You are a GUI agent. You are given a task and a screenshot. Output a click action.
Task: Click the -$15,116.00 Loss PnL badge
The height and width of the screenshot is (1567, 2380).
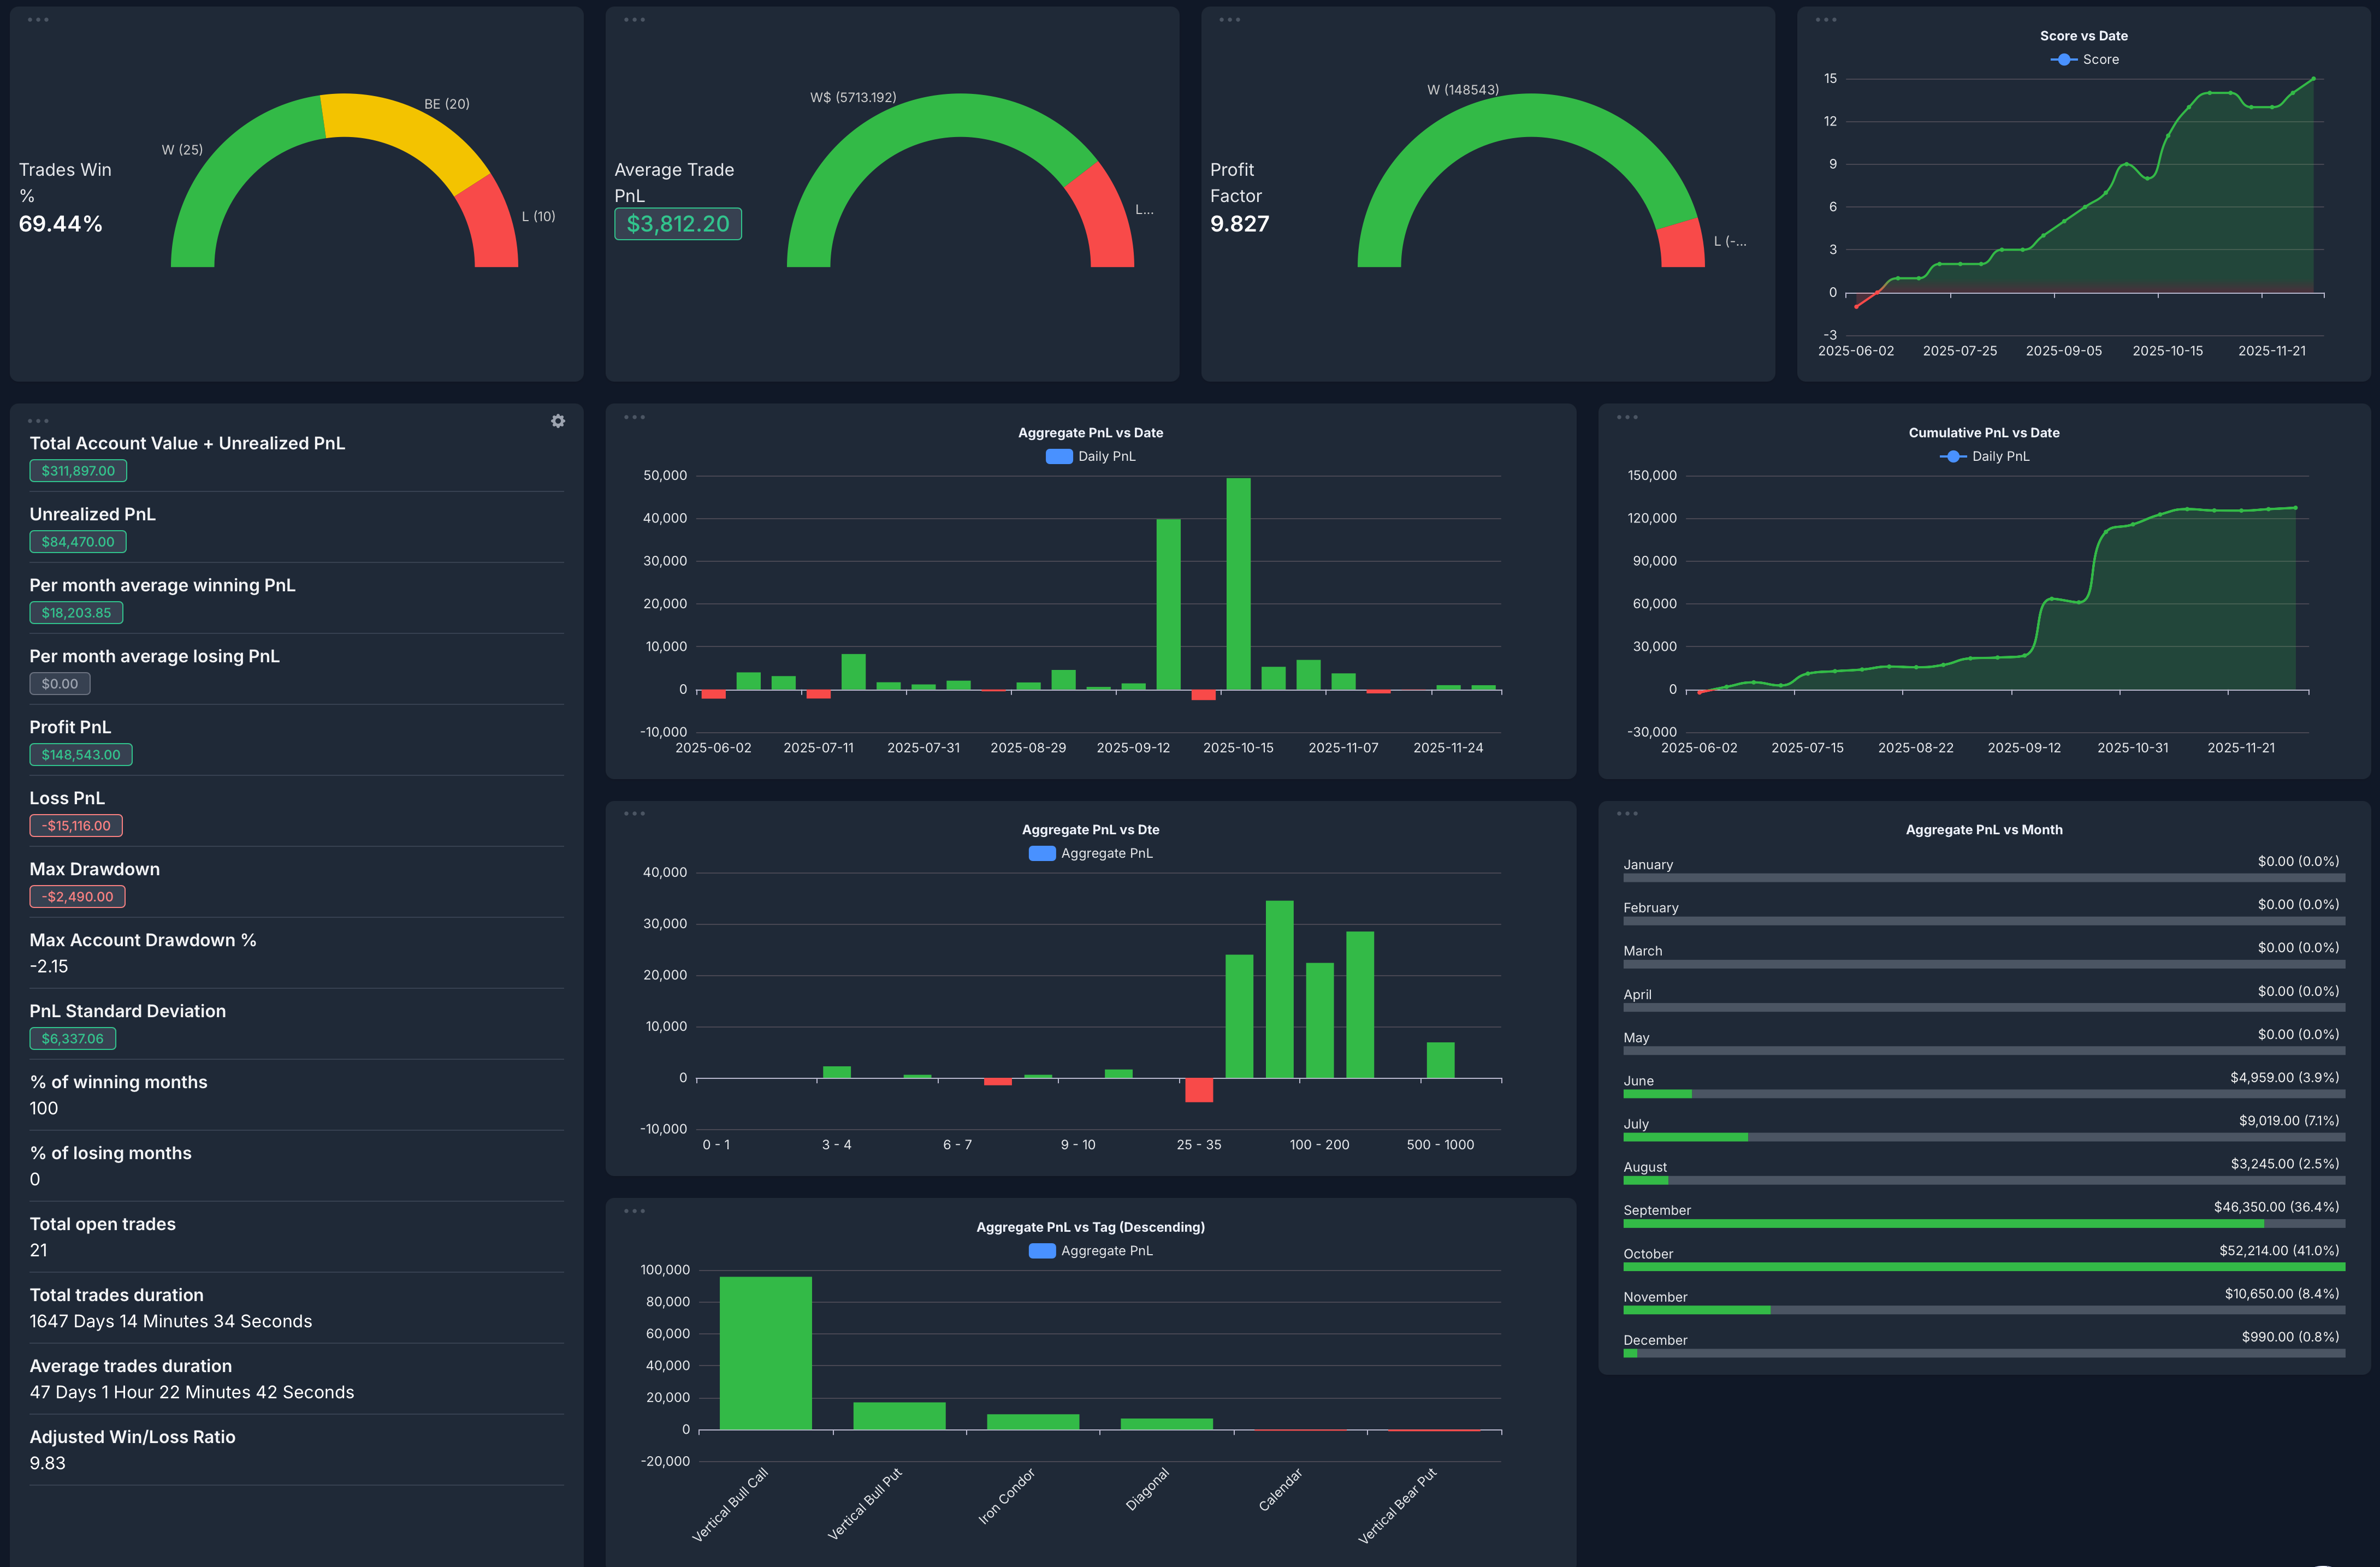[76, 826]
